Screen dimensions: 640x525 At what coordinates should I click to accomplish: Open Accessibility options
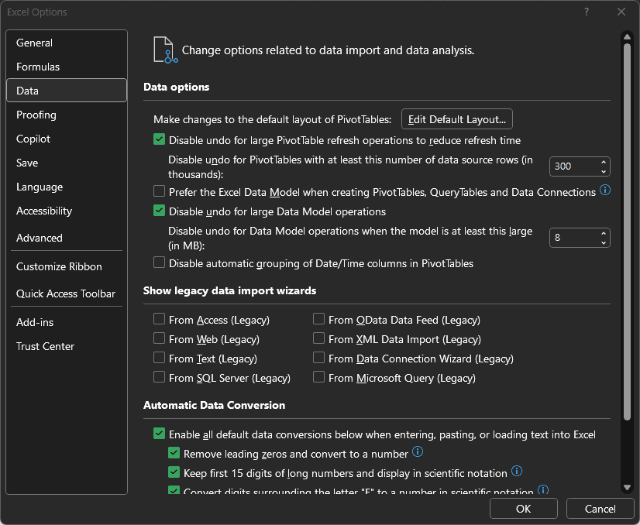pos(67,211)
